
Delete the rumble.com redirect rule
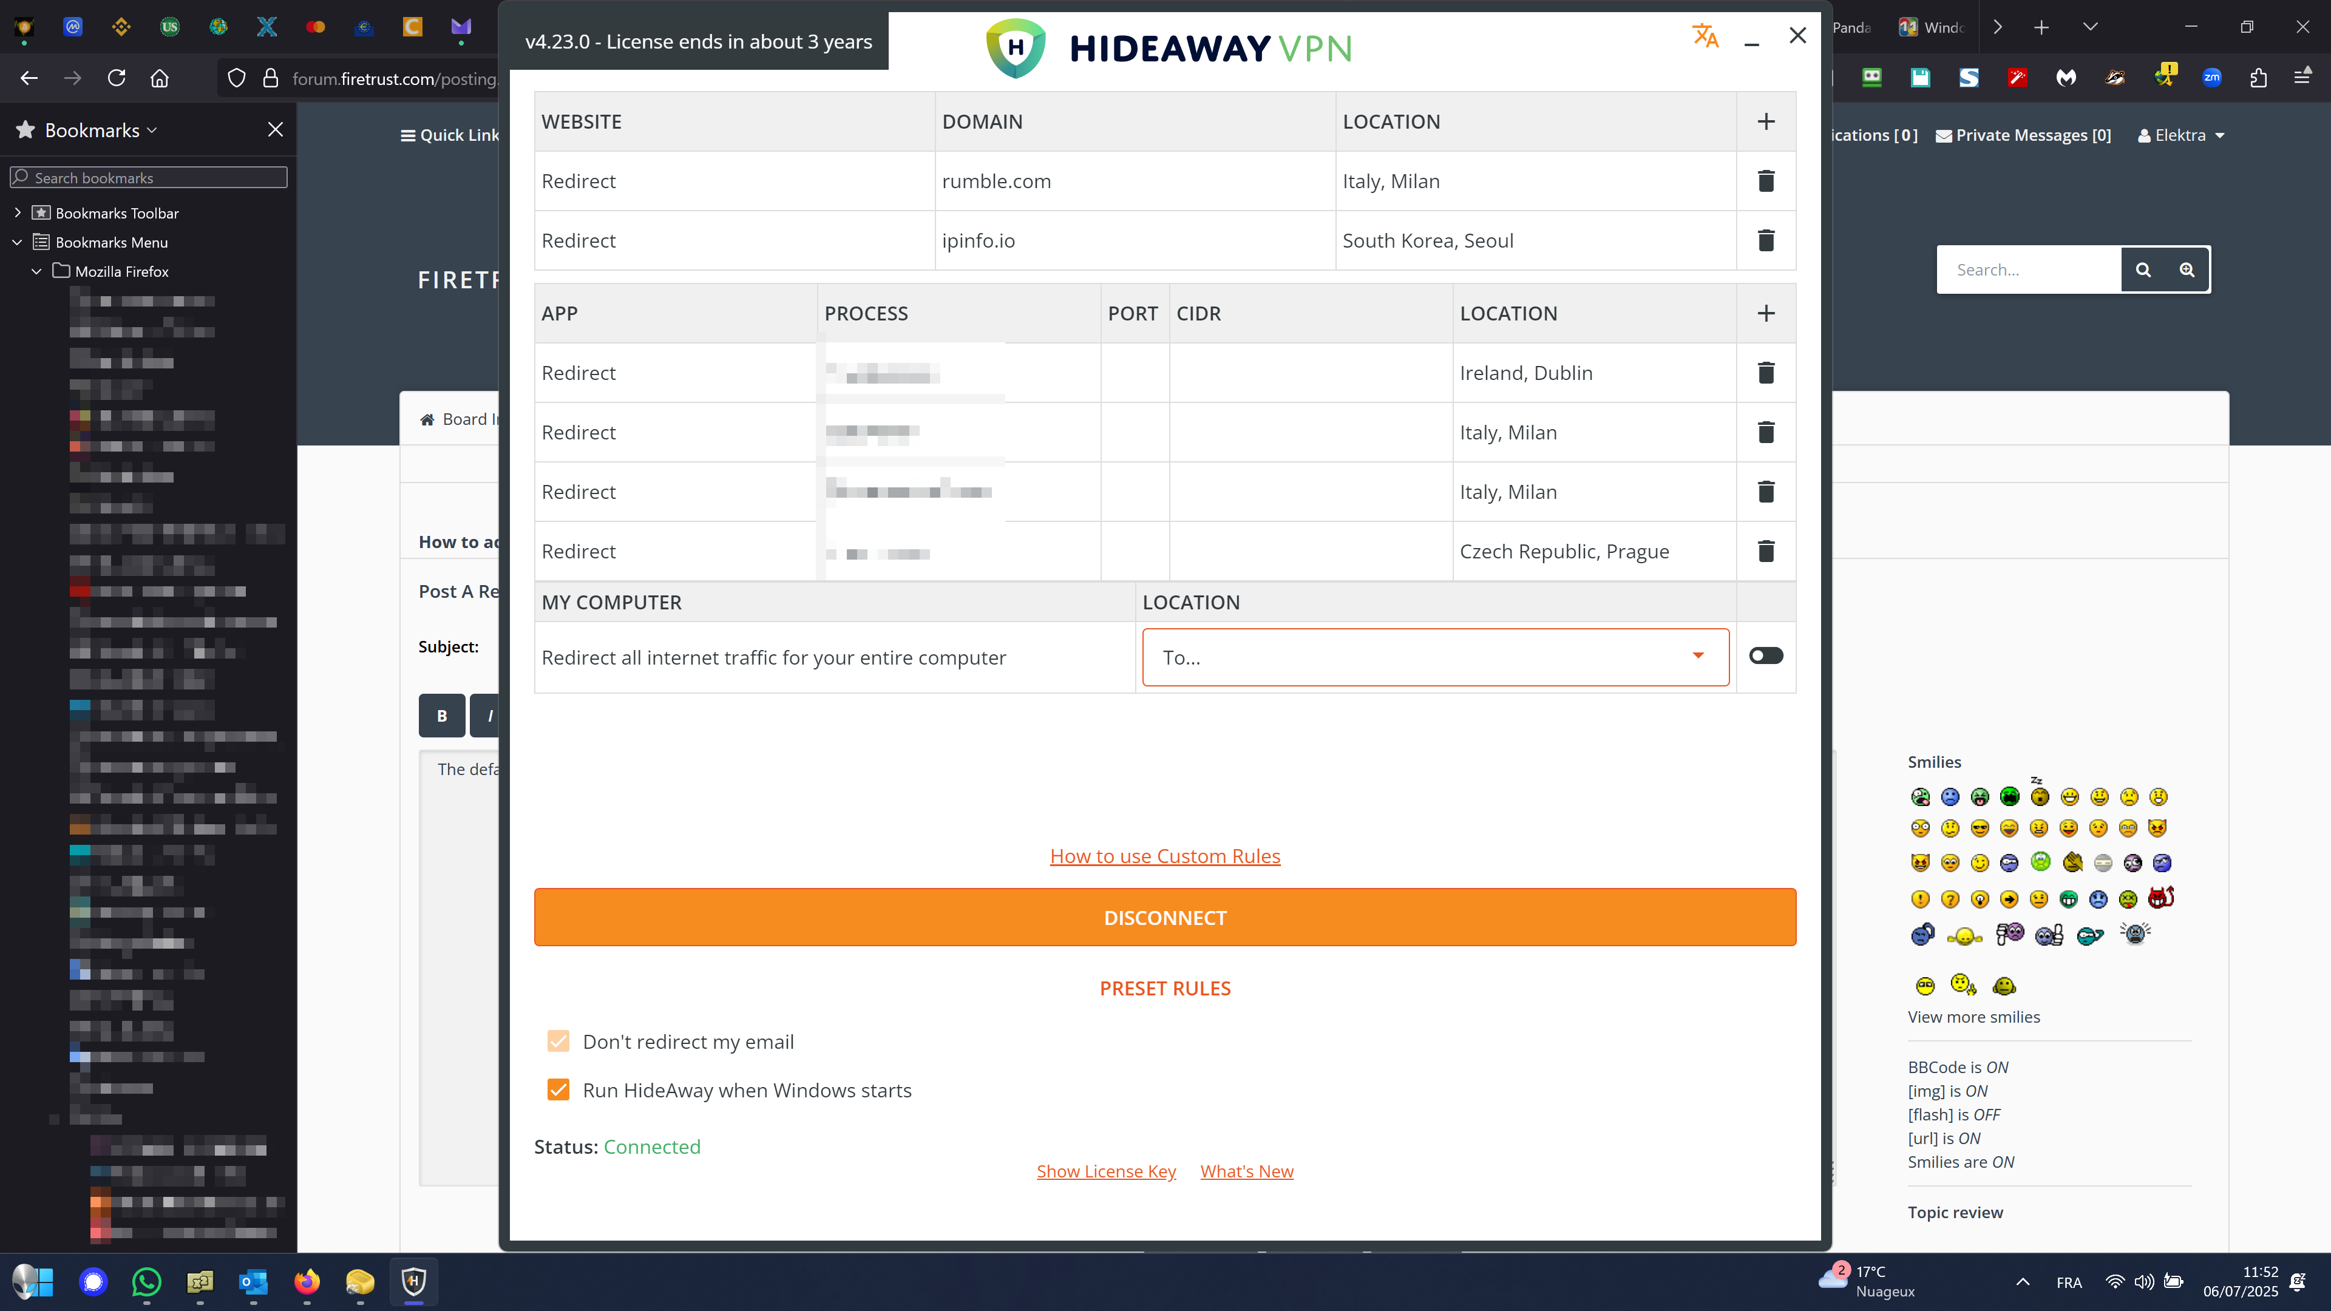(1765, 181)
